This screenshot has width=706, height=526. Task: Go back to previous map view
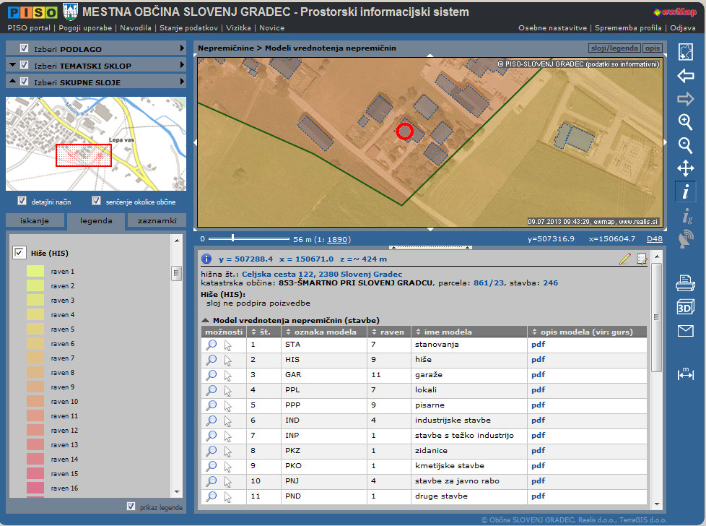point(685,75)
